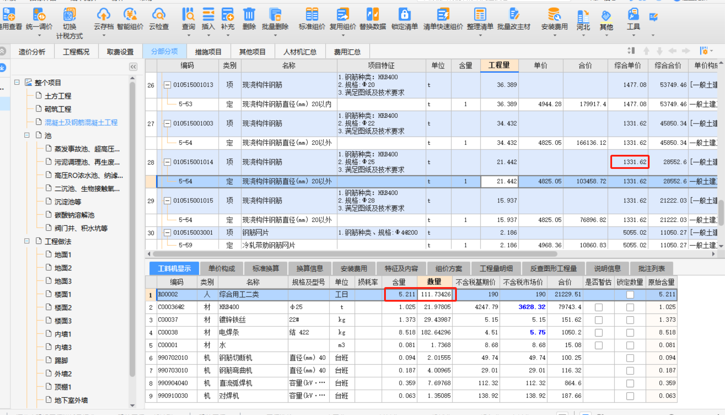Switch to the 造价分析 tab
Screen dimensions: 725x415
32,52
